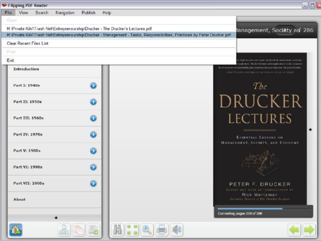Open the Navigation menu
Image resolution: width=321 pixels, height=241 pixels.
pos(65,13)
